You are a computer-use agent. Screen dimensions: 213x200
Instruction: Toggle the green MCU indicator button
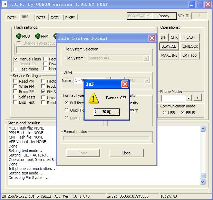point(19,36)
